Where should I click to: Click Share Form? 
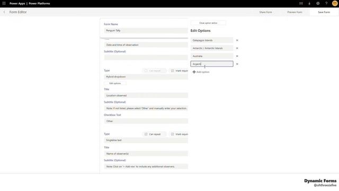pos(265,12)
